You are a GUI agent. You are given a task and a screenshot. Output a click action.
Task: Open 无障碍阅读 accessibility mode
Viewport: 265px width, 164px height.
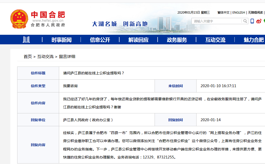[255, 13]
